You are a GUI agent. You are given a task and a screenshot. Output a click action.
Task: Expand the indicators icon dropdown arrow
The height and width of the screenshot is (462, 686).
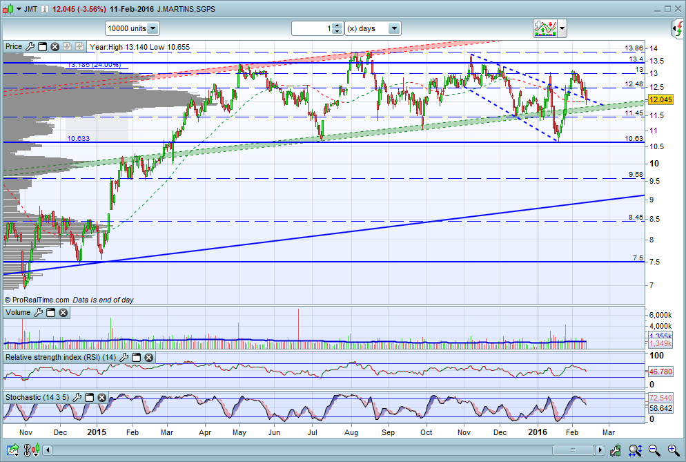tap(562, 28)
